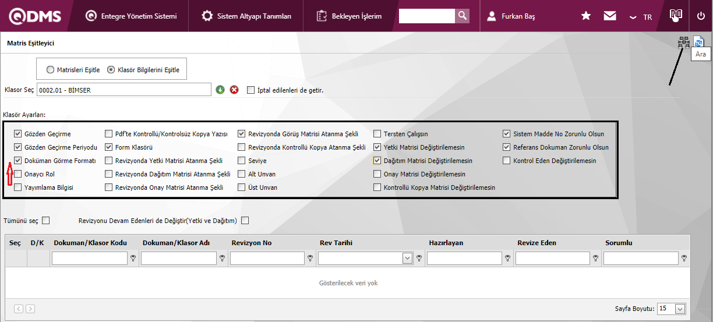Viewport: 713px width, 322px height.
Task: Toggle the Tümünü seç checkbox
Action: click(46, 221)
